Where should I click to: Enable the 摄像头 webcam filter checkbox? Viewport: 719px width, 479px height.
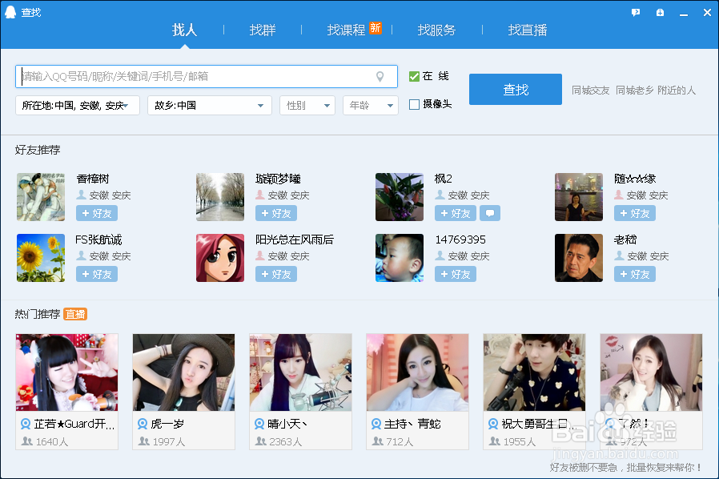click(x=413, y=105)
